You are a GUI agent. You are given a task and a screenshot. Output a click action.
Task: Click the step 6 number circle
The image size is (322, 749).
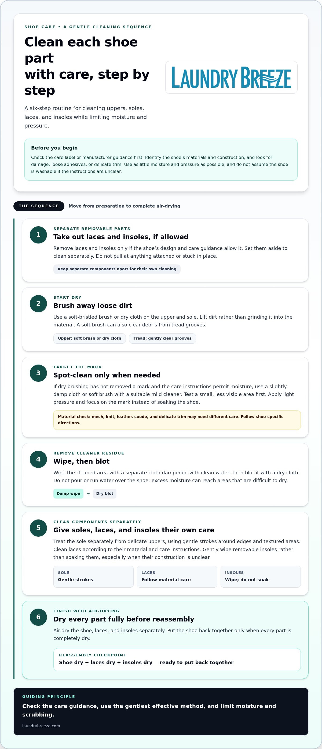pyautogui.click(x=38, y=617)
